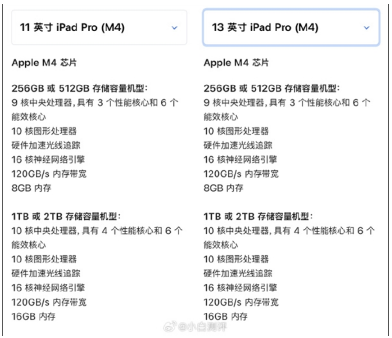392x338 pixels.
Task: Click '16 核神经网络引擎' under 256GB in 13-inch column
Action: click(x=240, y=160)
